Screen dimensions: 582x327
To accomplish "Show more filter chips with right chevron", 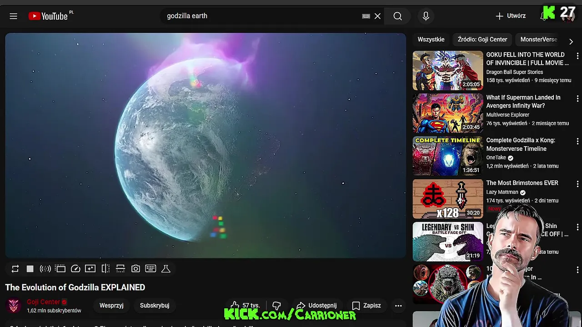I will (571, 41).
